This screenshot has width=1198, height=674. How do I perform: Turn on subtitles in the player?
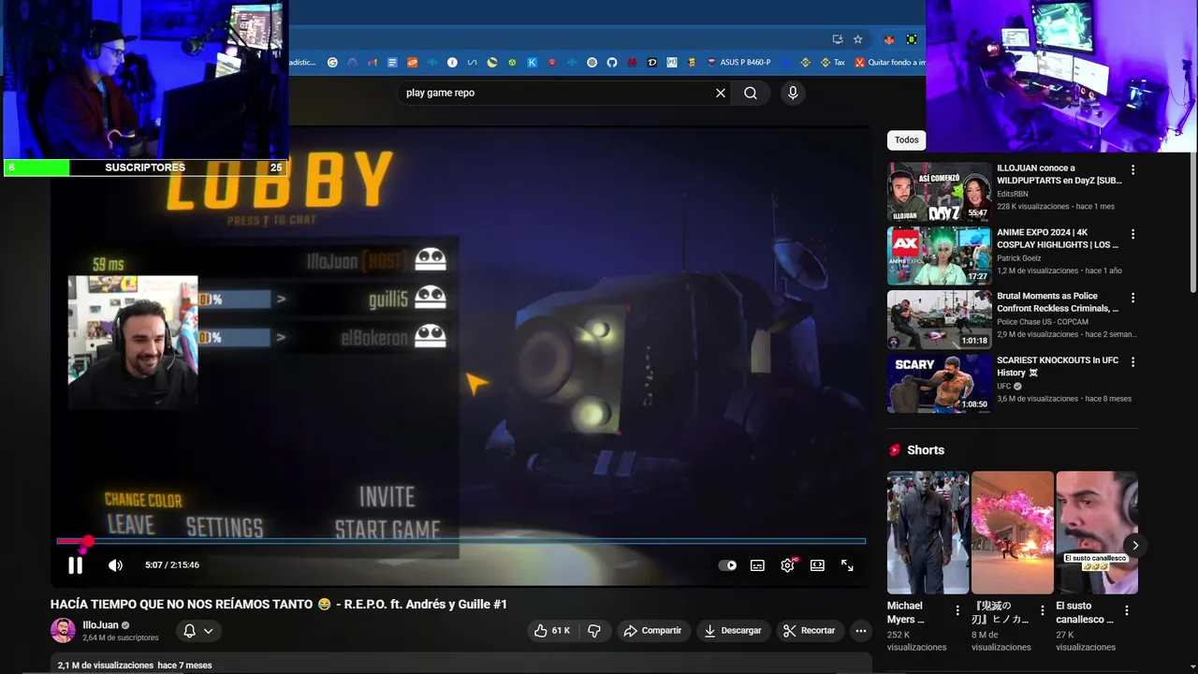click(x=757, y=565)
